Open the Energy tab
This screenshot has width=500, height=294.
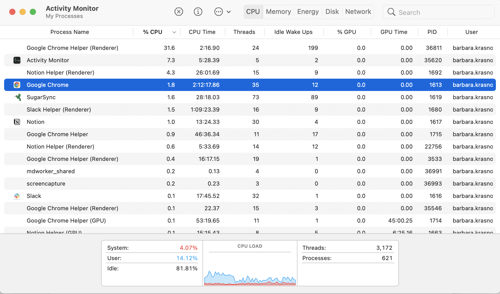[308, 12]
